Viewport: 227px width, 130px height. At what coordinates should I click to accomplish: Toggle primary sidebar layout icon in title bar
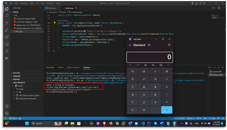193,3
